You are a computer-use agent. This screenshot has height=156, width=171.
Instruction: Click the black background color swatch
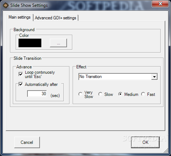[30, 43]
